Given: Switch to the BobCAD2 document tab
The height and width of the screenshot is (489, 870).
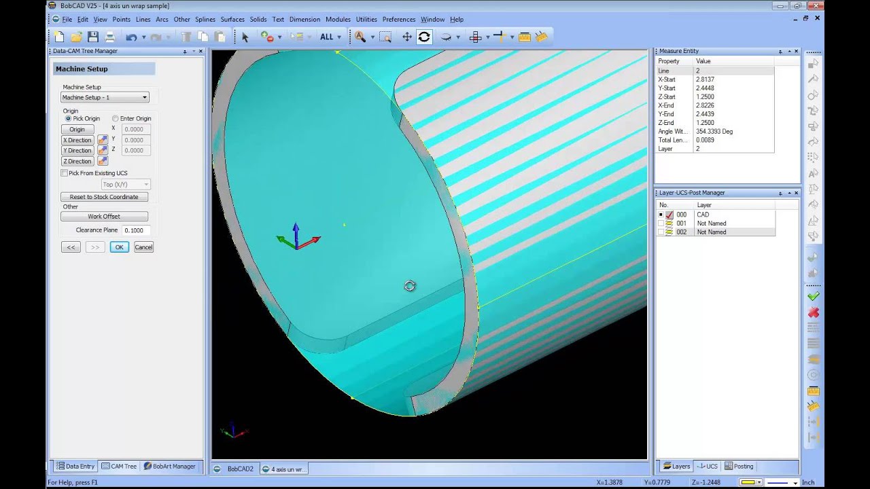Looking at the screenshot, I should pos(235,469).
